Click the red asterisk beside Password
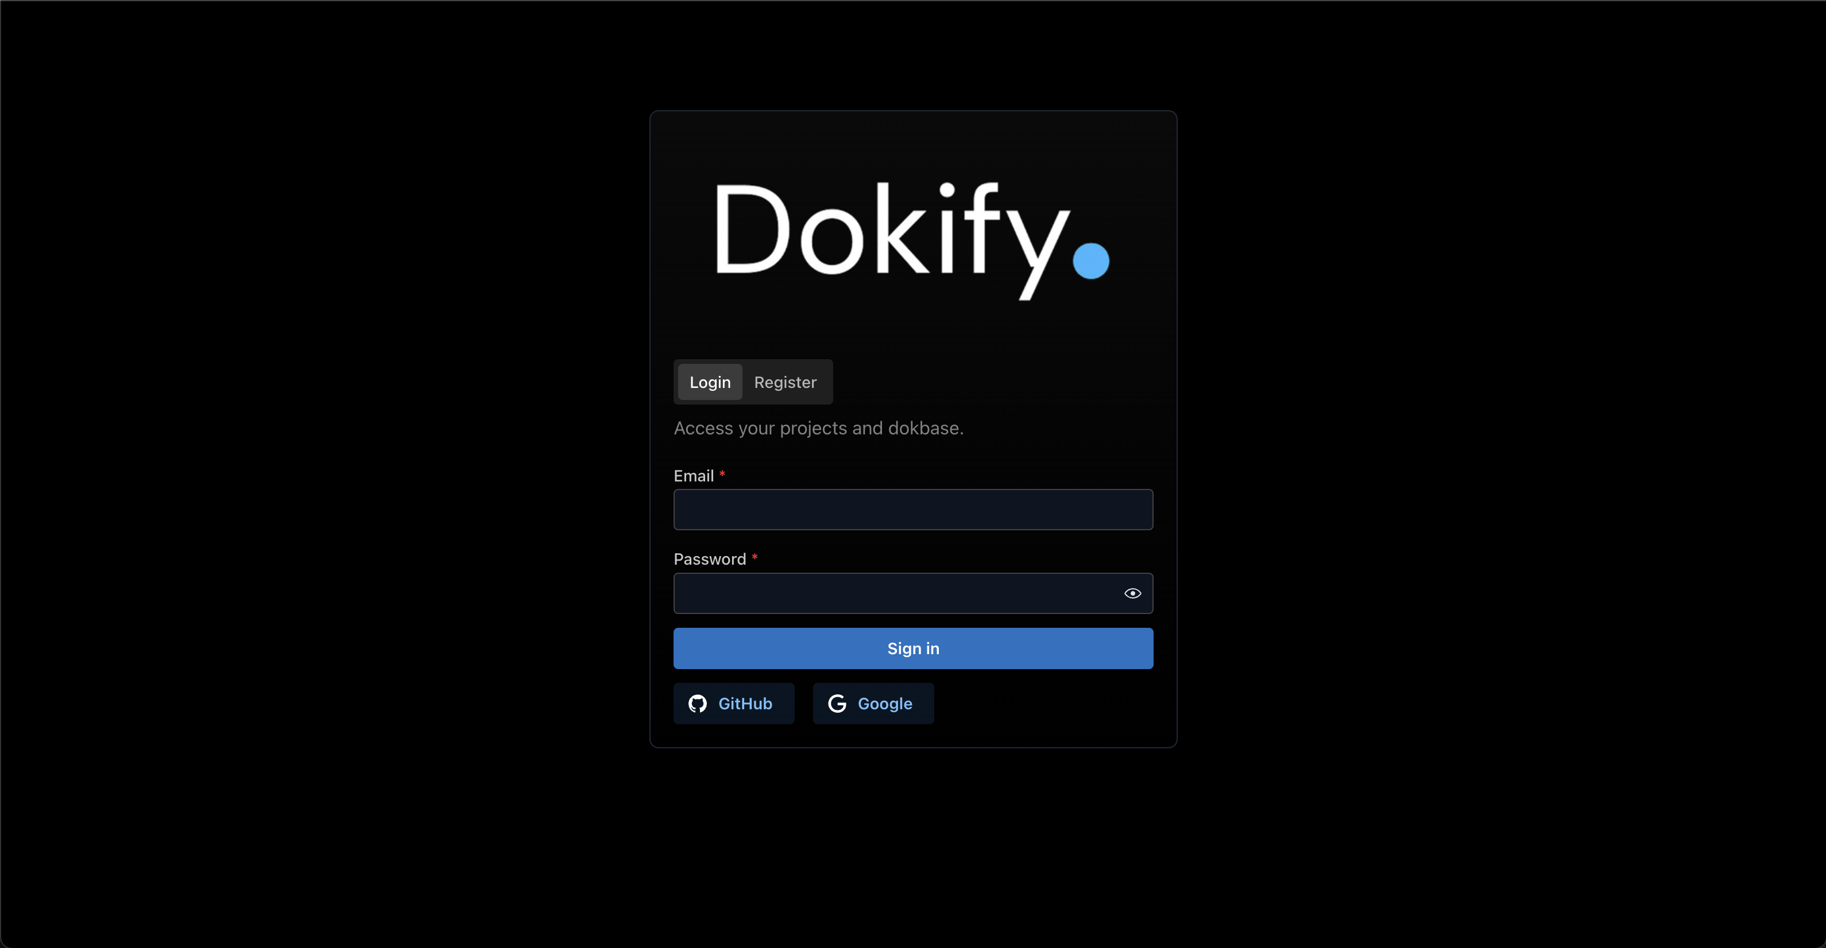This screenshot has width=1826, height=948. coord(755,558)
